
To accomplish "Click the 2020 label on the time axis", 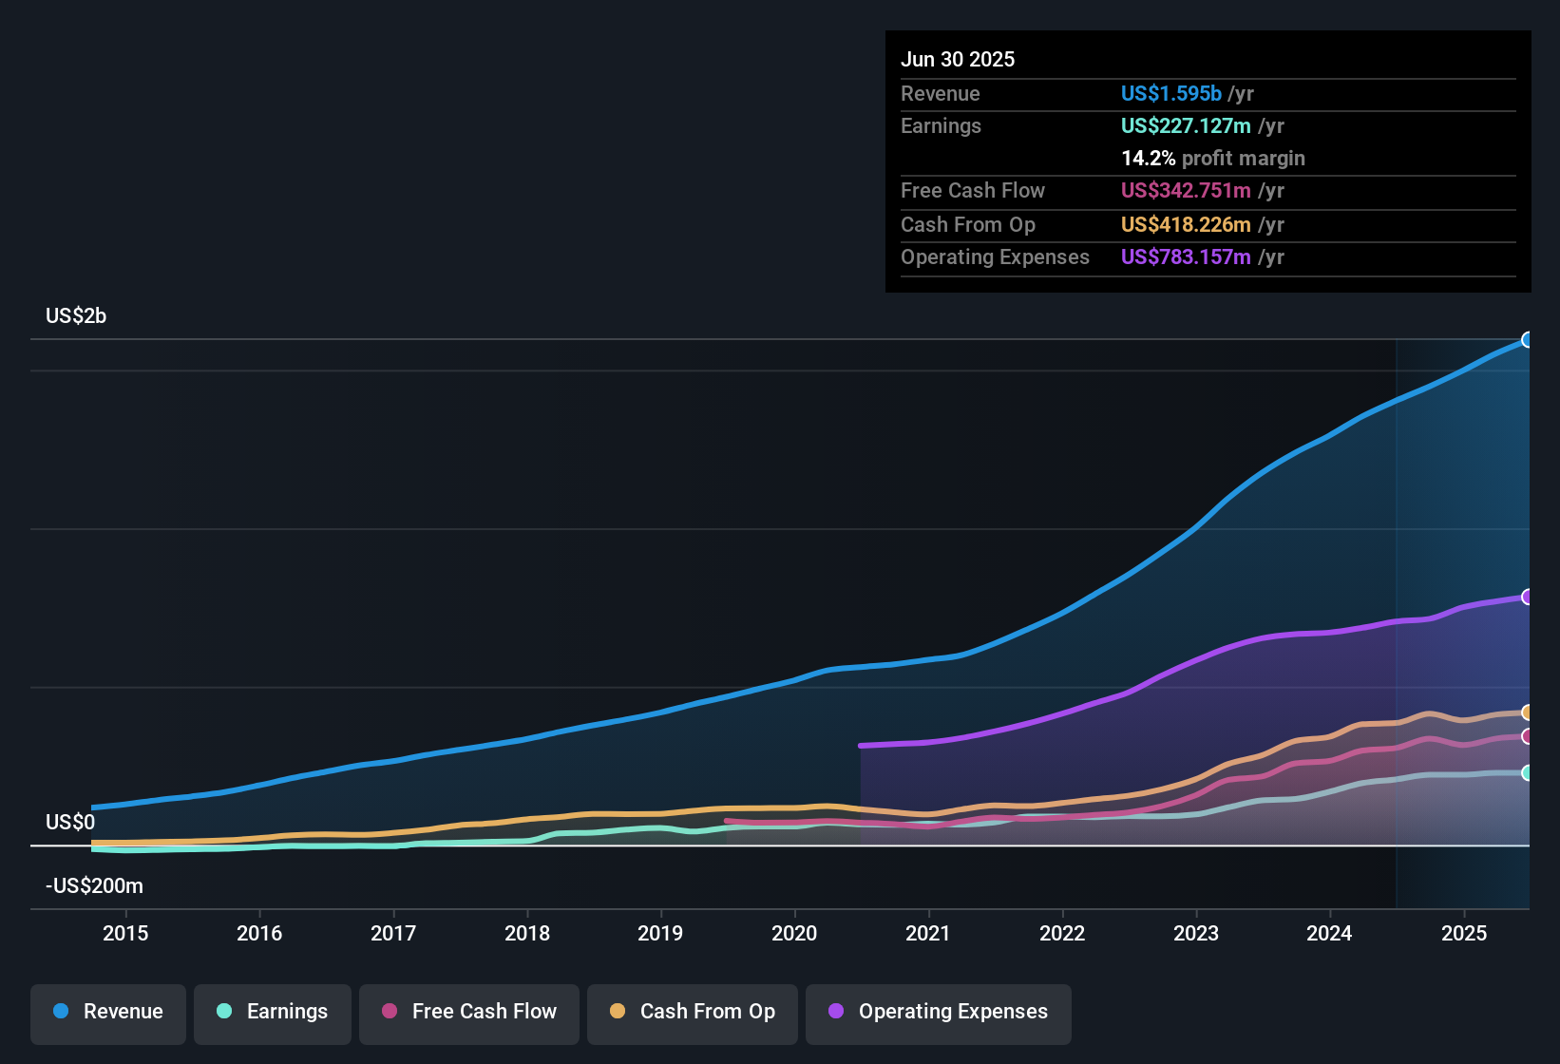I will click(x=794, y=933).
